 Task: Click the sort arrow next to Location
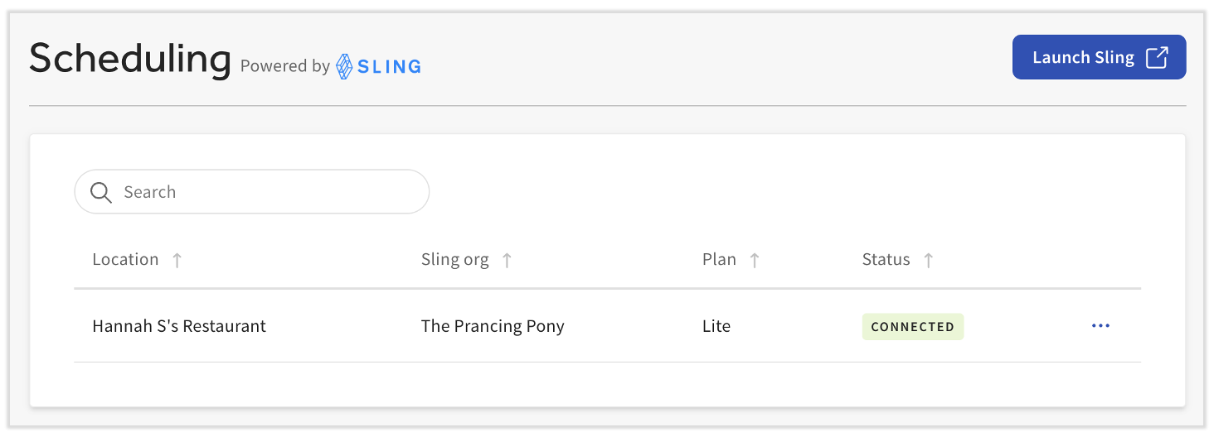177,260
